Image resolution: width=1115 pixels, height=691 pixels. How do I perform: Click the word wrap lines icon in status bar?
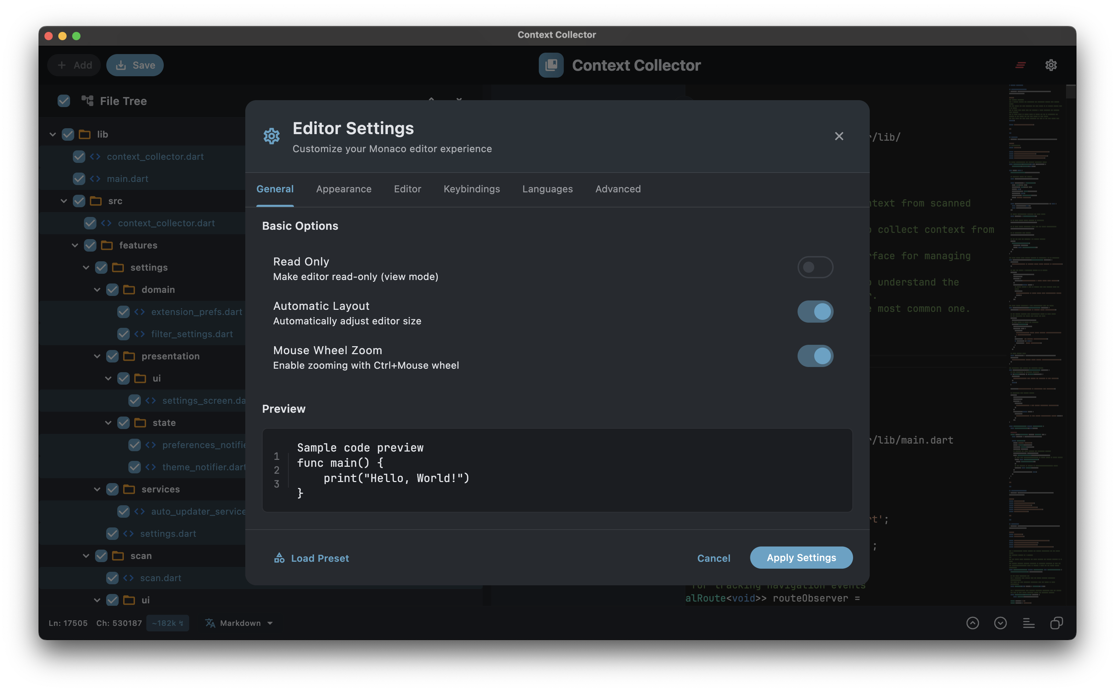point(1029,623)
